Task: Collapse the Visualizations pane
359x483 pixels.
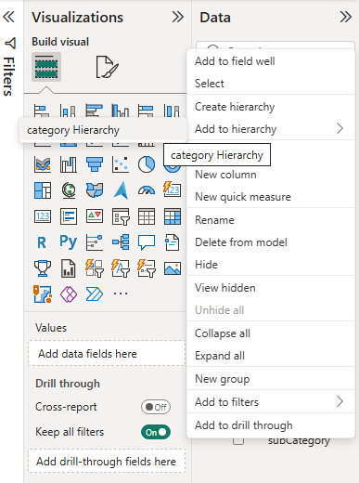Action: [x=178, y=17]
